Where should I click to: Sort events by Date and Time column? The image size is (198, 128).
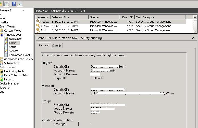(69, 17)
